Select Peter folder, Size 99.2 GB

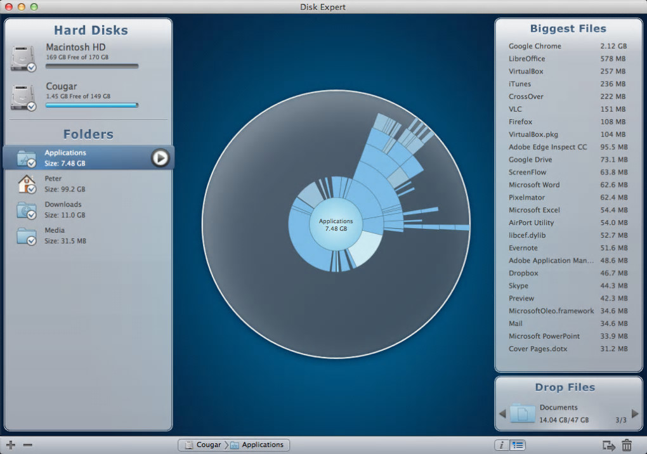point(88,184)
